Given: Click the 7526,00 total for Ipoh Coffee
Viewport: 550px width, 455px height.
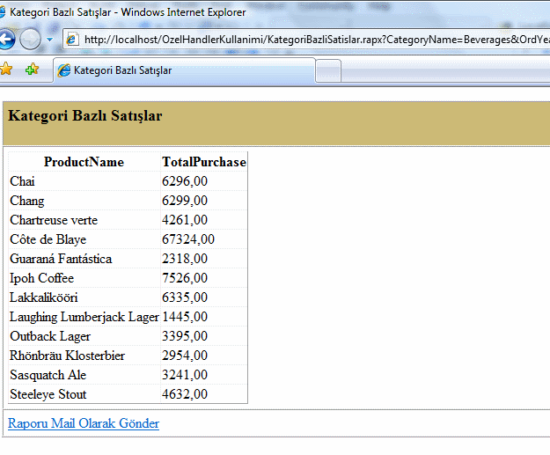Looking at the screenshot, I should tap(185, 278).
